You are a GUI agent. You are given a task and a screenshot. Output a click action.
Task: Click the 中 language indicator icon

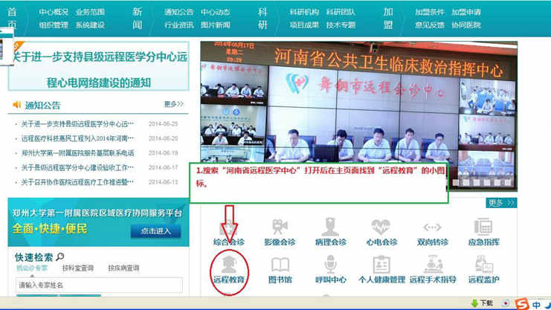pyautogui.click(x=536, y=304)
